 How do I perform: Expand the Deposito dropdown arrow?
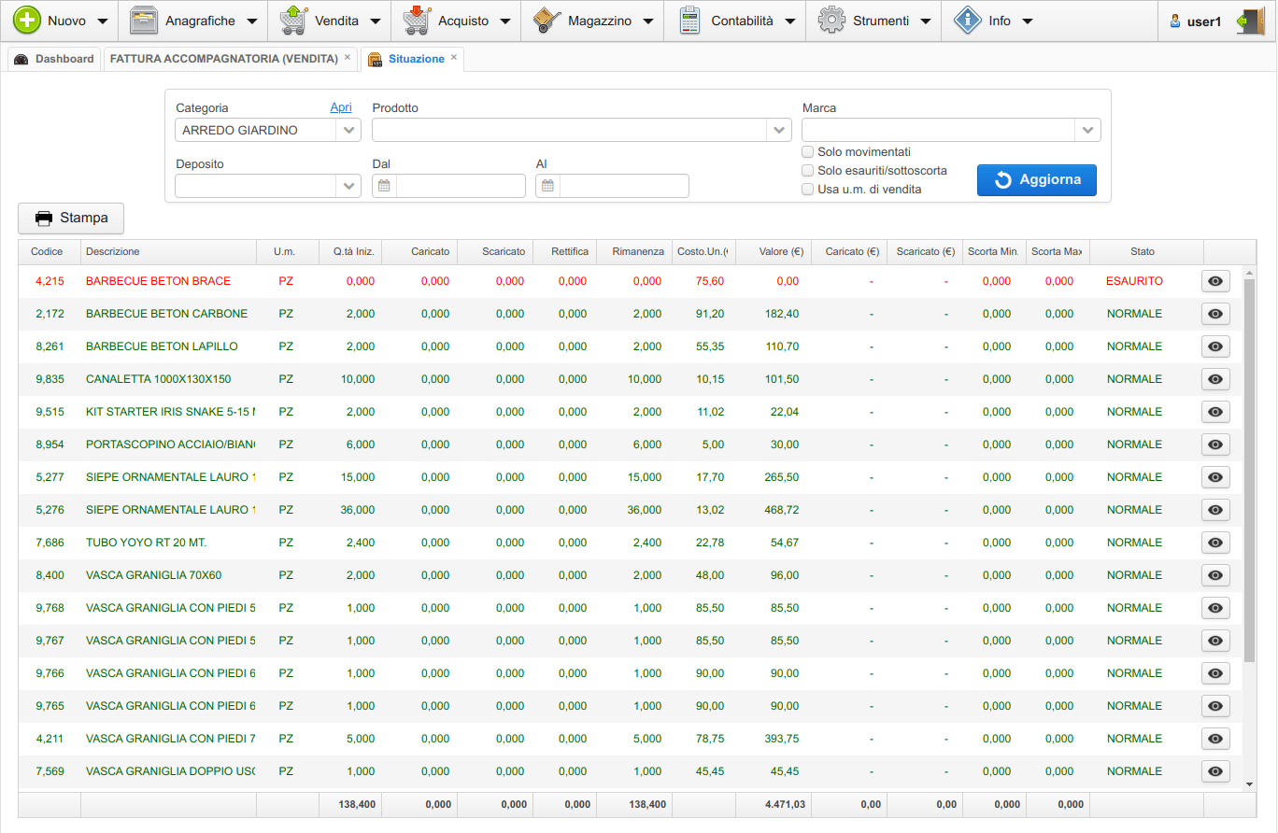(349, 186)
